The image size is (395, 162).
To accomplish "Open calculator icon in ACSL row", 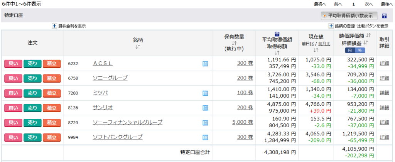I will click(205, 64).
